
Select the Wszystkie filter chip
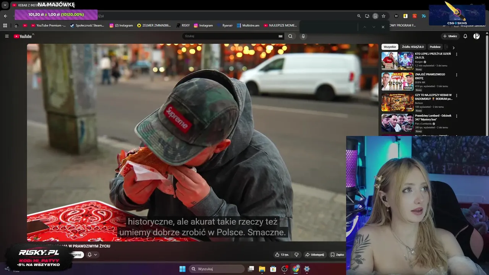[390, 47]
